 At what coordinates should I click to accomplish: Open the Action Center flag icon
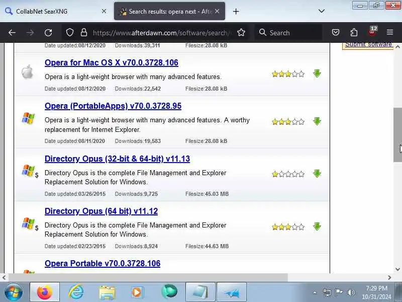point(339,292)
